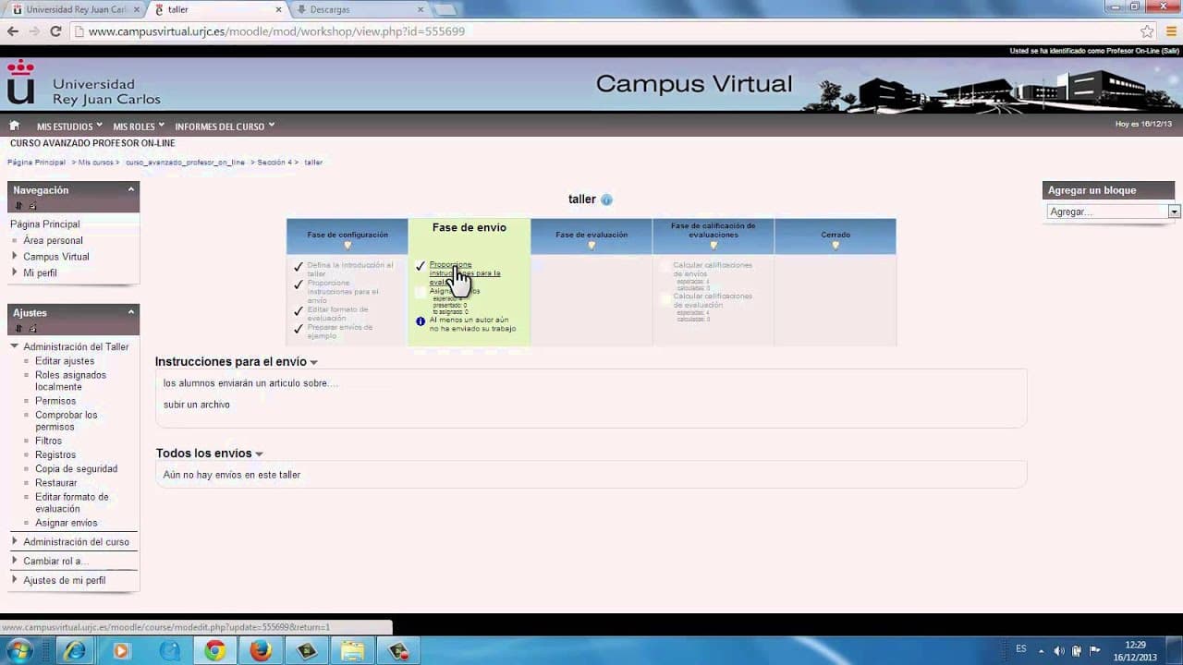Open Editar ajustes link
1183x665 pixels.
65,361
